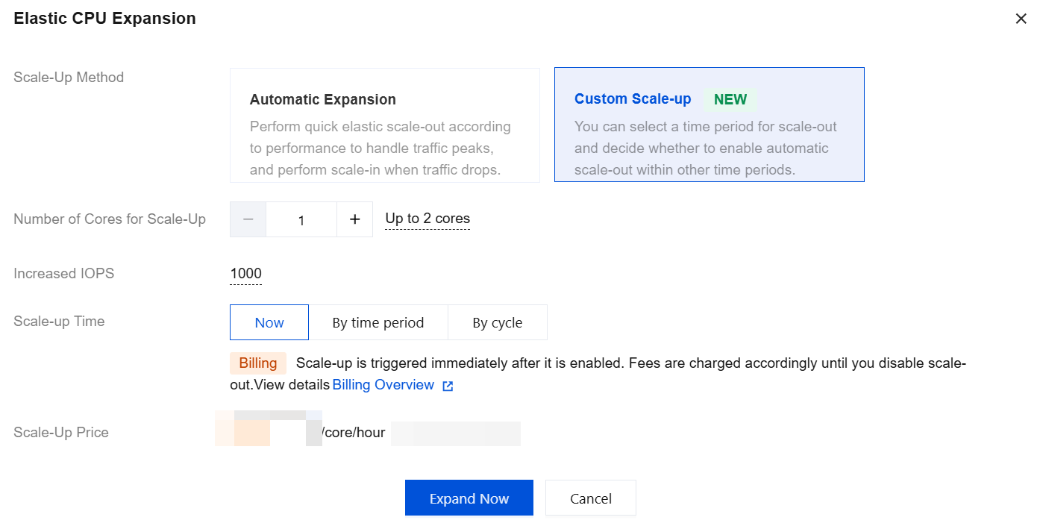Select the Now scale-up time option
This screenshot has width=1043, height=523.
pos(269,322)
